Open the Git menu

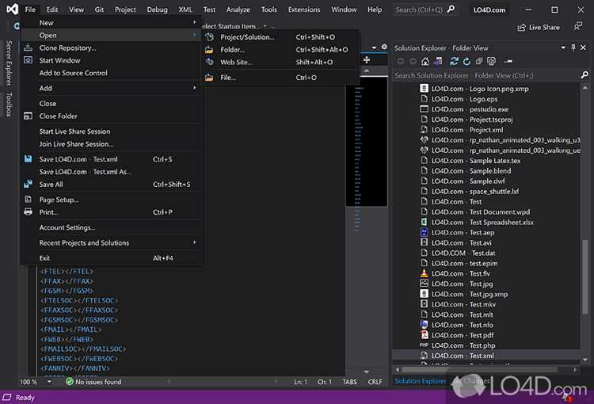point(99,10)
